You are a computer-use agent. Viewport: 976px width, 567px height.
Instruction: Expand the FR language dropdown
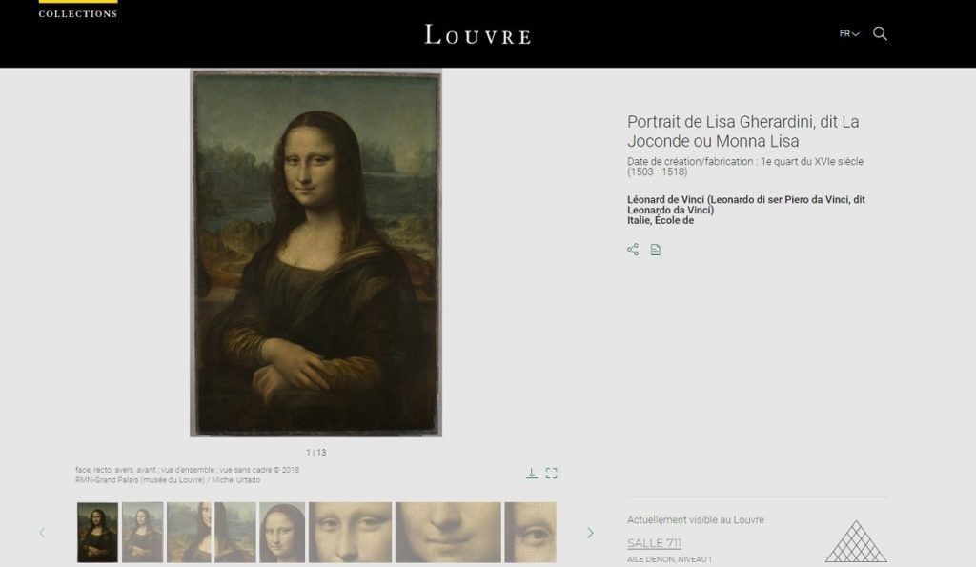849,33
